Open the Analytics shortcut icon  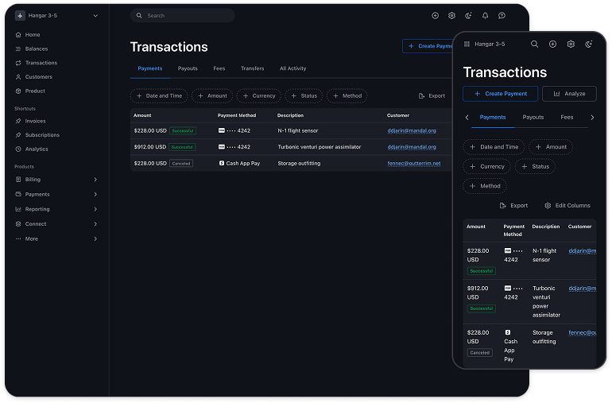click(18, 149)
